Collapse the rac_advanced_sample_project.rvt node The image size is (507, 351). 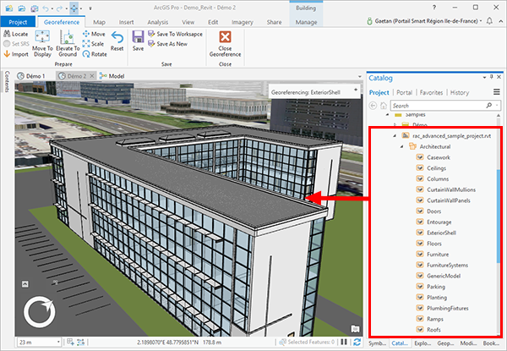tap(395, 136)
